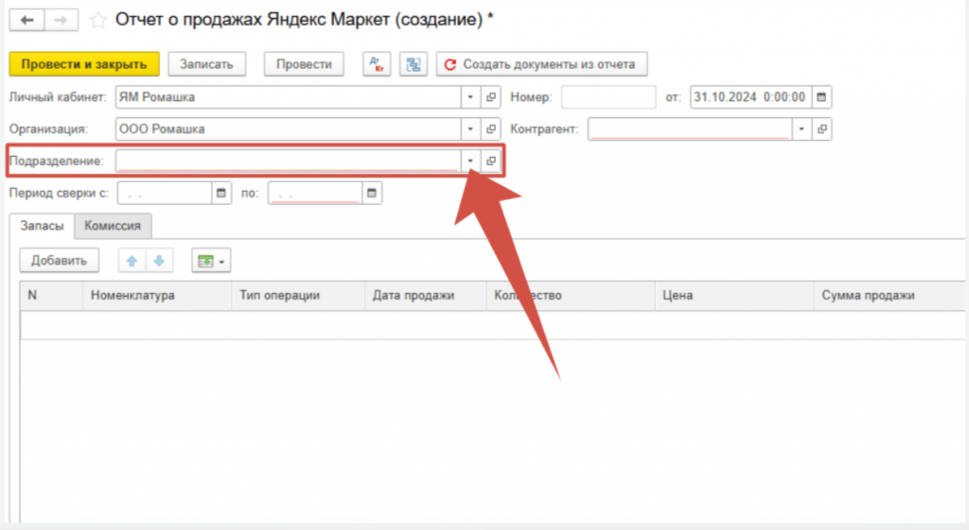Show Дт/Кт document postings
The image size is (969, 530).
pos(377,64)
